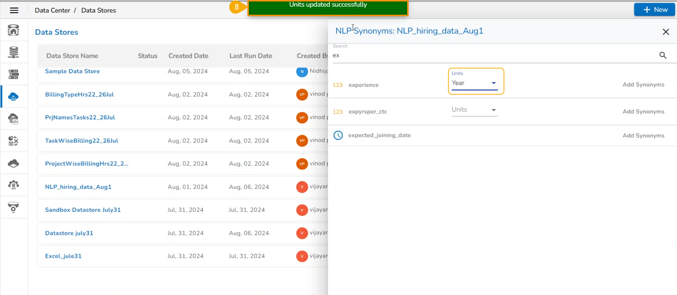Go to Data Center breadcrumb
Screen dimensions: 677x295
[52, 10]
